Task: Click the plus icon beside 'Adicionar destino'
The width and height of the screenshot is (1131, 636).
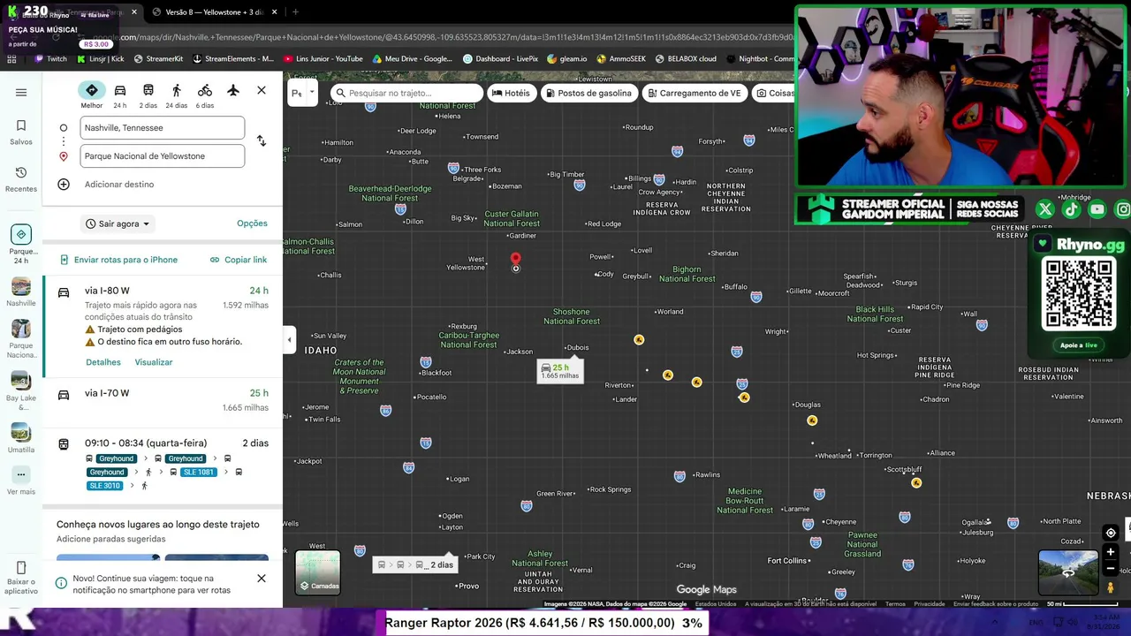Action: (64, 185)
